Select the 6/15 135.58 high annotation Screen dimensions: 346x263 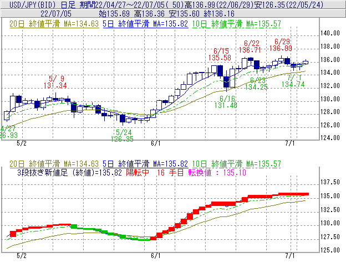(x=220, y=54)
